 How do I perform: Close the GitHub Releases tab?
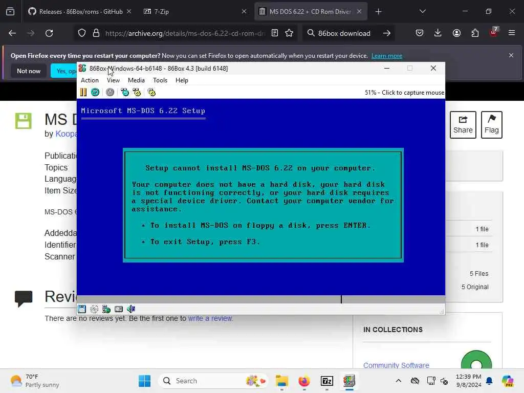pos(129,11)
